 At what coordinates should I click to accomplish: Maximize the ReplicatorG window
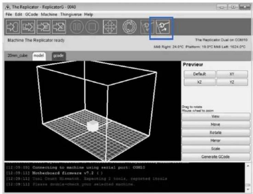pos(233,7)
